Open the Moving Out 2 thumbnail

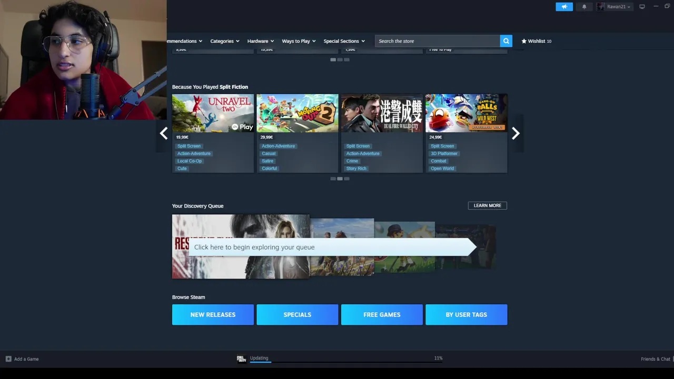(x=298, y=113)
